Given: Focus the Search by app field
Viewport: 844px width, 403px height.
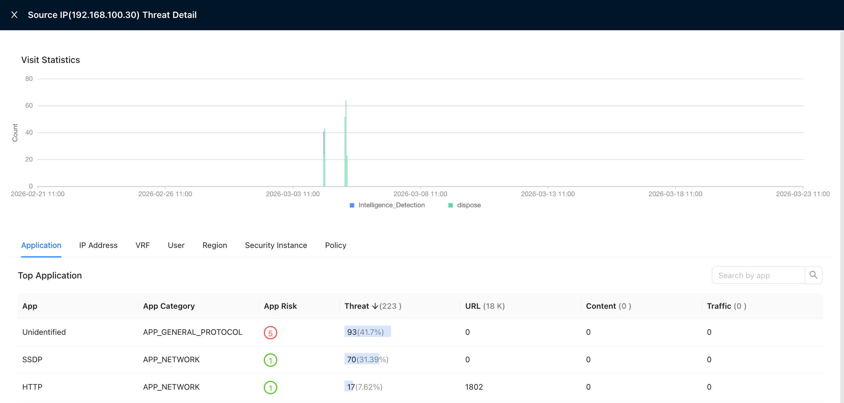Looking at the screenshot, I should point(758,275).
